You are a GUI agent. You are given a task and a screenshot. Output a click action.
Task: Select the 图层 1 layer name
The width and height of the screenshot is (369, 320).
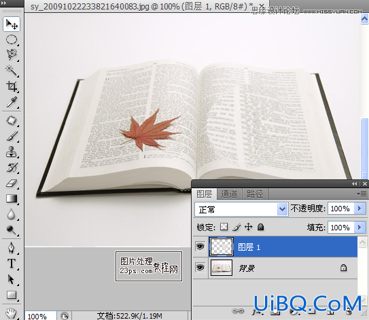[x=249, y=247]
